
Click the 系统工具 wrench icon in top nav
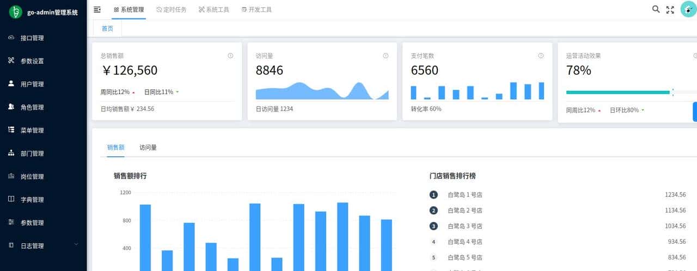pyautogui.click(x=201, y=9)
